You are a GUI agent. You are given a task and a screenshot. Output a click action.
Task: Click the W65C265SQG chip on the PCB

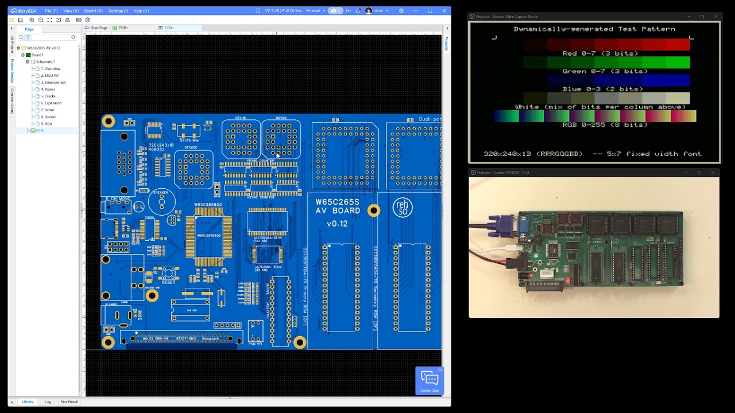(x=208, y=236)
